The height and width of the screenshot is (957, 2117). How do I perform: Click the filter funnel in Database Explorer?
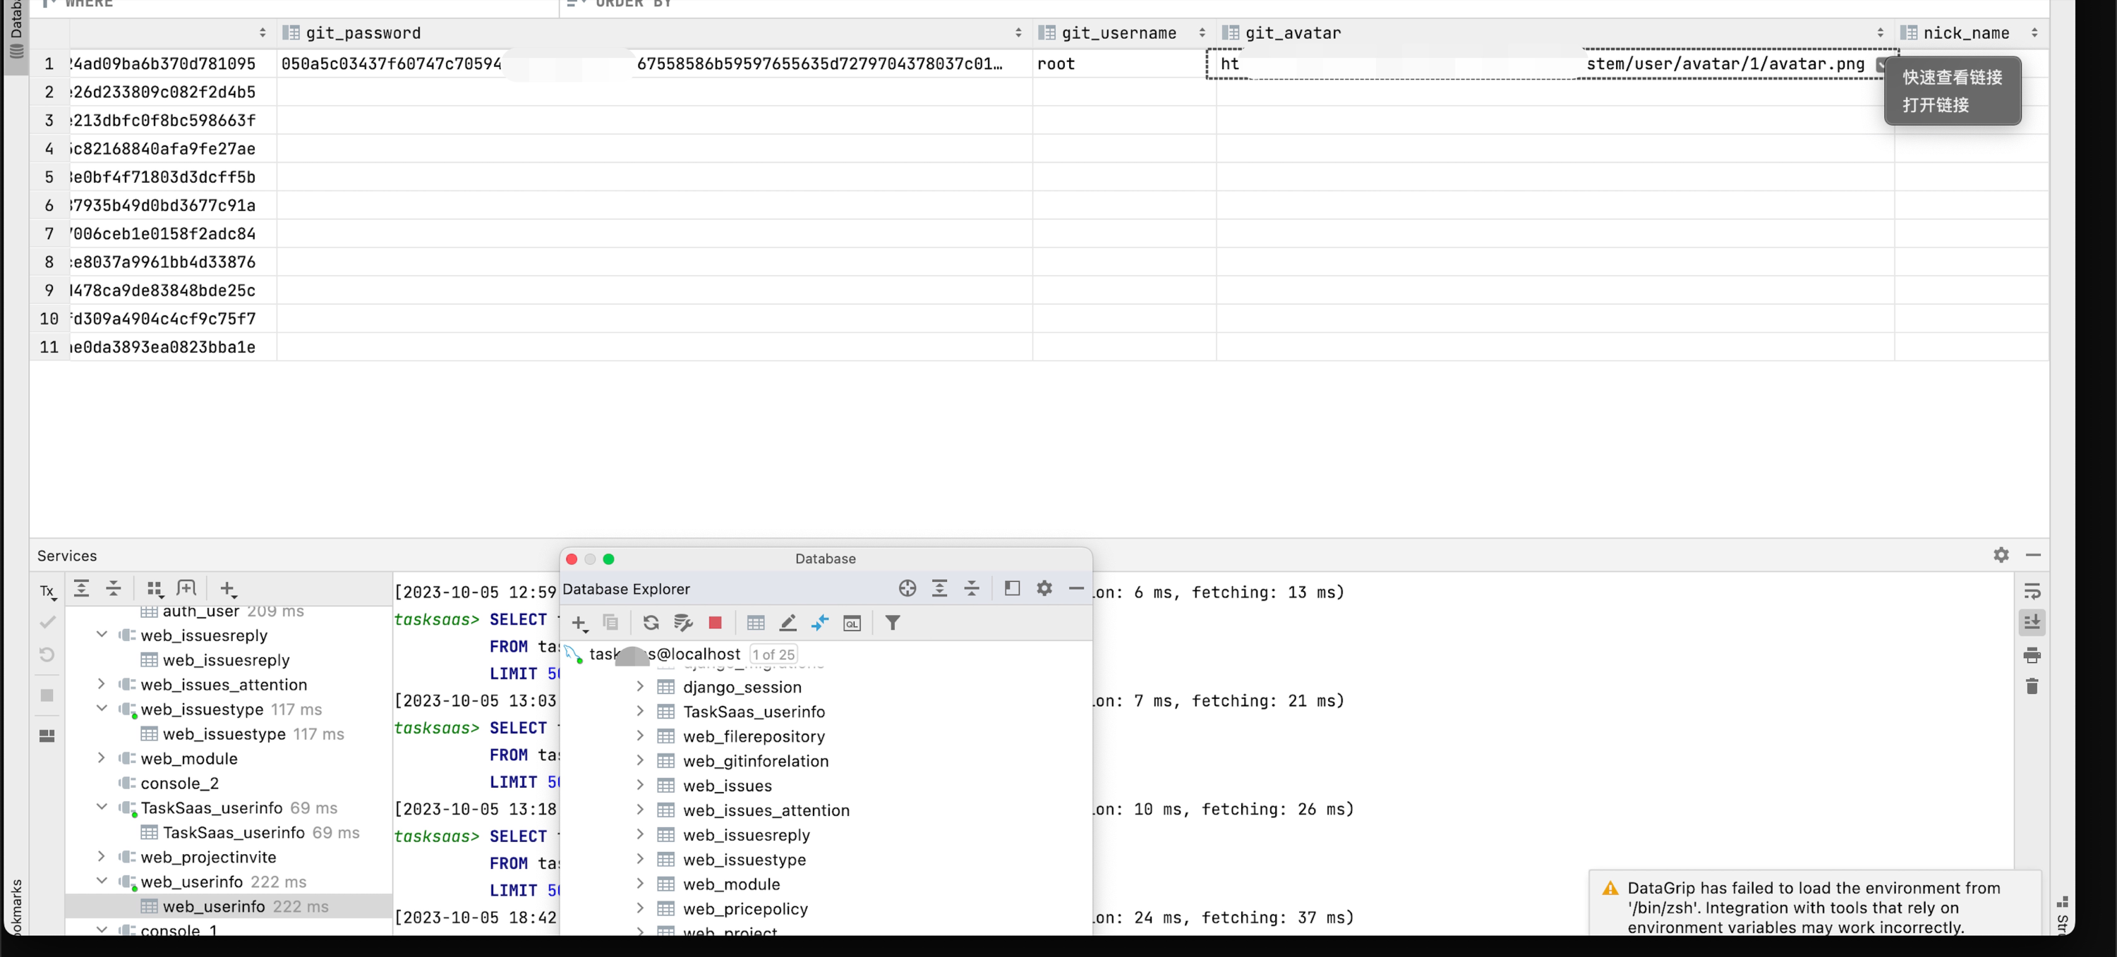click(x=892, y=623)
